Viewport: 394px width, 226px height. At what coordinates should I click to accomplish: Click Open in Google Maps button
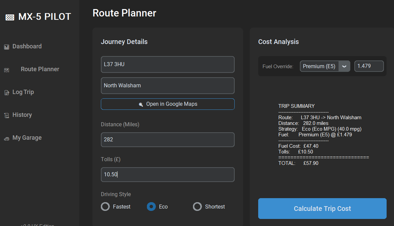(167, 104)
